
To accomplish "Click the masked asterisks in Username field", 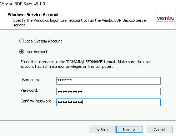I will (65, 80).
